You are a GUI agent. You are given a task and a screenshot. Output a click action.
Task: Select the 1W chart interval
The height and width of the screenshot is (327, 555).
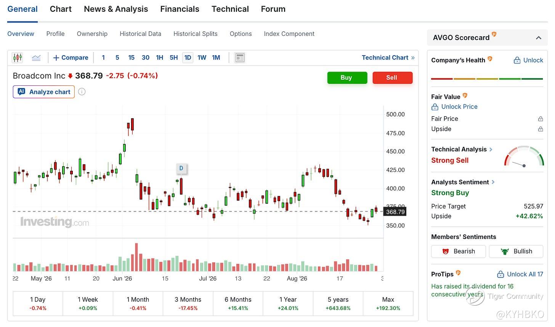(202, 58)
